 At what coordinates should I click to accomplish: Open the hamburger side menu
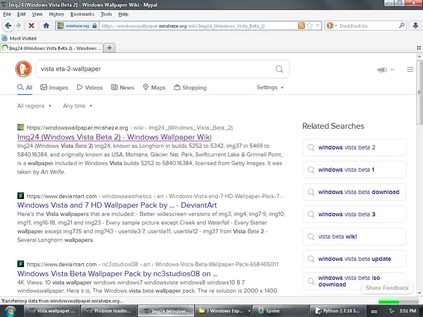[410, 69]
